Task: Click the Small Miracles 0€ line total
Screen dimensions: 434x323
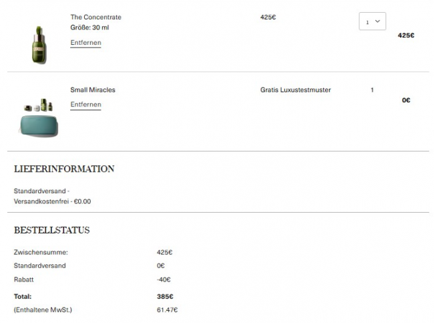Action: pos(406,100)
